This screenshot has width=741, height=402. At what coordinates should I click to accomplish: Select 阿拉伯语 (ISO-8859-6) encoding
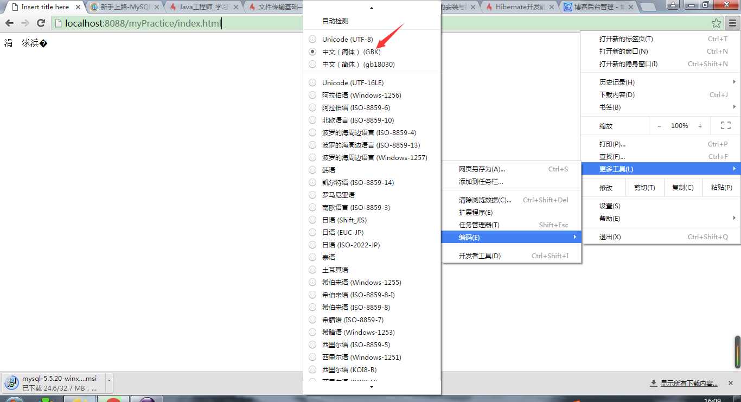pos(372,107)
